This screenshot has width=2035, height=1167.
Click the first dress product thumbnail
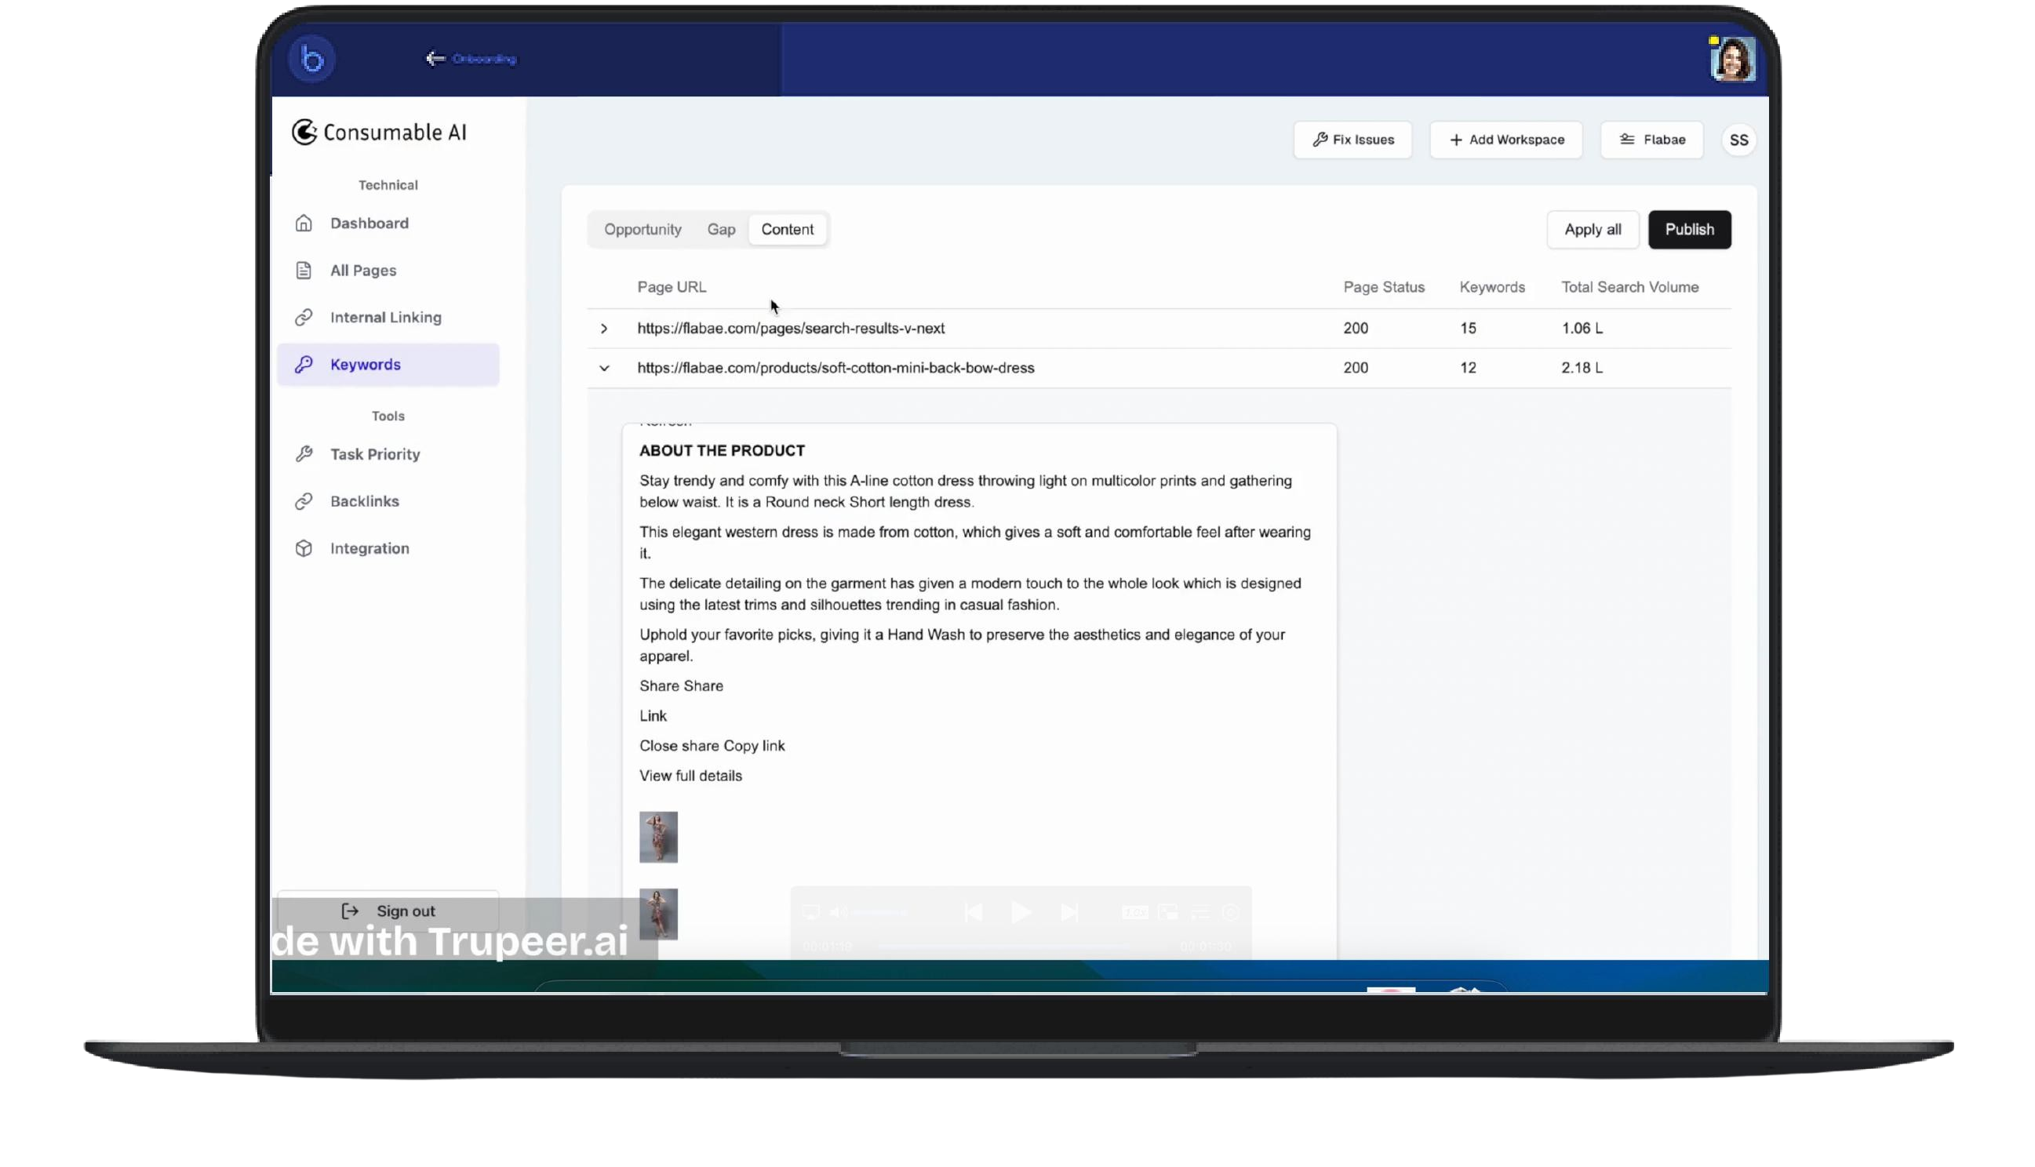point(658,837)
